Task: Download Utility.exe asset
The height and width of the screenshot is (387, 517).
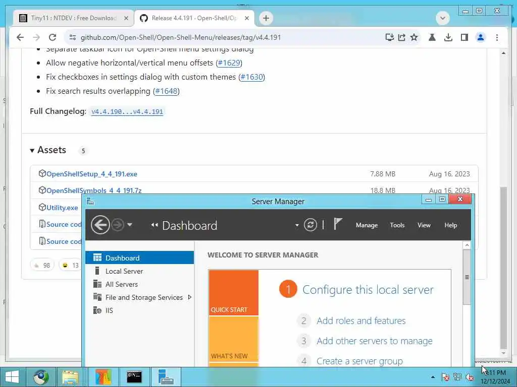Action: point(62,208)
